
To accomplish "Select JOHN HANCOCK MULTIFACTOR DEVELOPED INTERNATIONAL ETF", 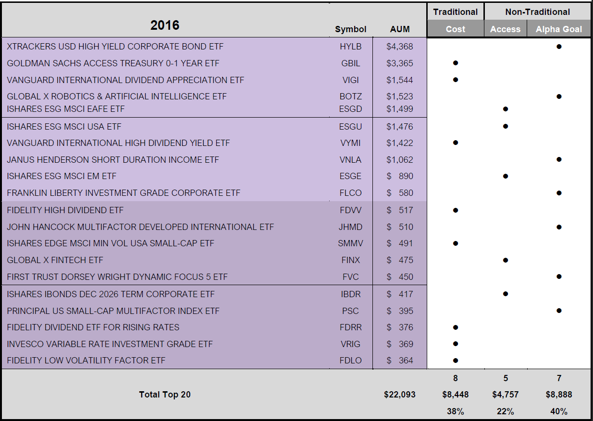I will 140,227.
